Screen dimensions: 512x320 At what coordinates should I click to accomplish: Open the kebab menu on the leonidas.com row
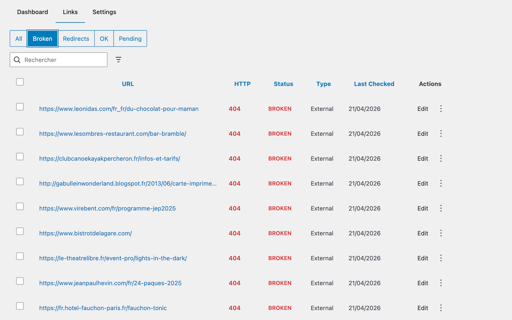pyautogui.click(x=441, y=108)
